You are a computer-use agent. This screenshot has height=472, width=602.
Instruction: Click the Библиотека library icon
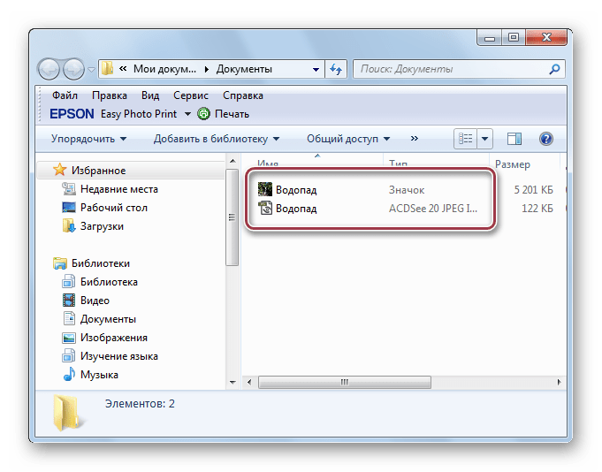tap(69, 282)
